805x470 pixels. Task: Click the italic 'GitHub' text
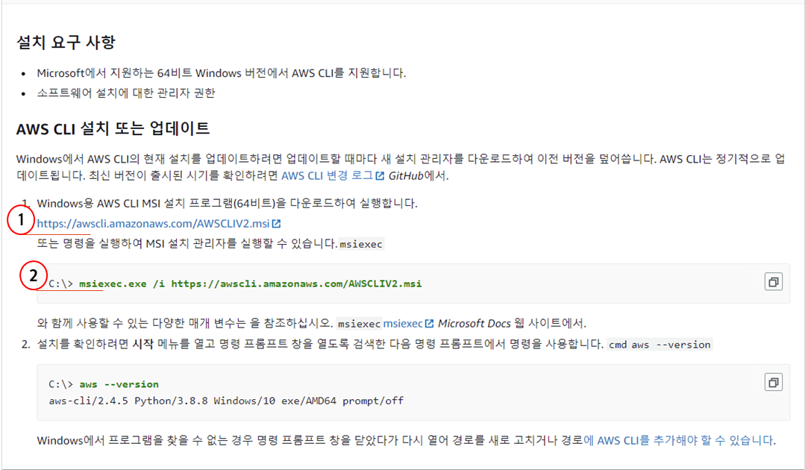406,175
